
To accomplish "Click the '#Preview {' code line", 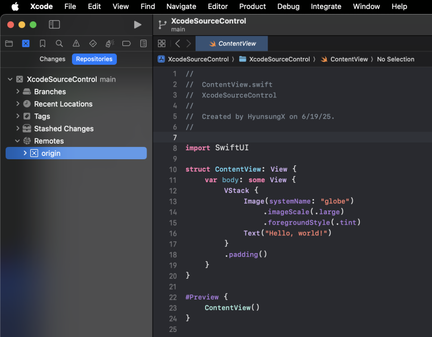I will point(207,297).
